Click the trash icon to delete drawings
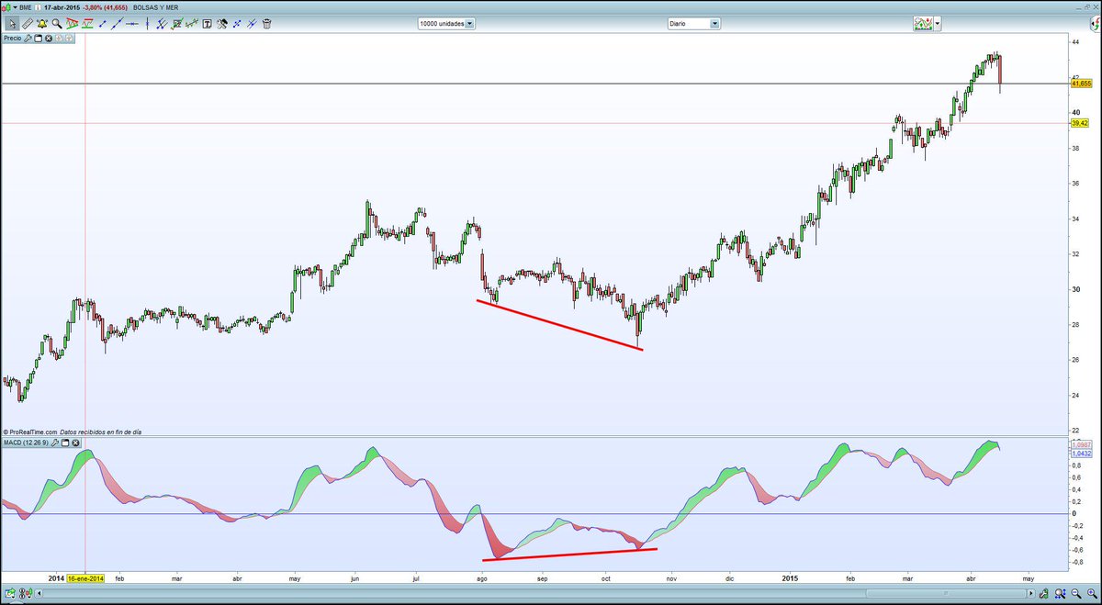 pos(266,23)
